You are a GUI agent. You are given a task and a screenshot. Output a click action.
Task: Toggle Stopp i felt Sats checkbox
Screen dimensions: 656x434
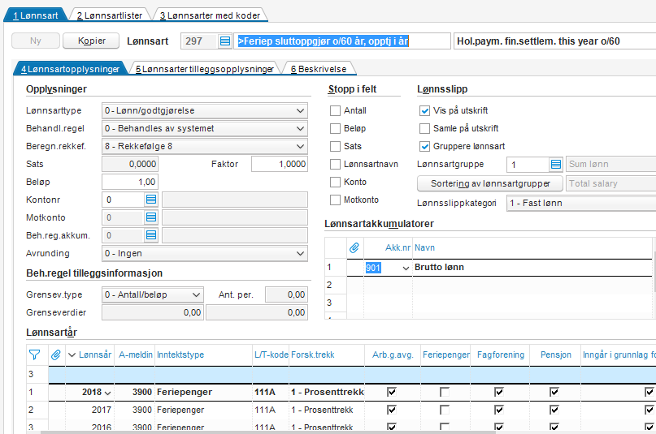[x=335, y=147]
